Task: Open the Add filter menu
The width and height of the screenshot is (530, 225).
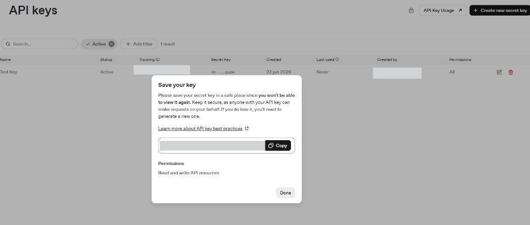Action: pyautogui.click(x=139, y=44)
